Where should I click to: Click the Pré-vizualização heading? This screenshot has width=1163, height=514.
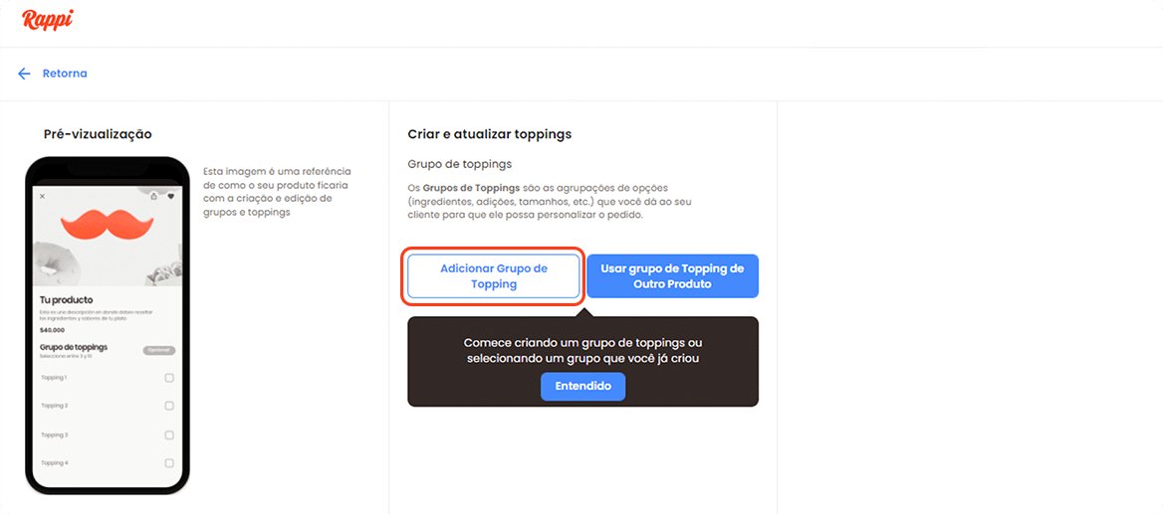[98, 134]
